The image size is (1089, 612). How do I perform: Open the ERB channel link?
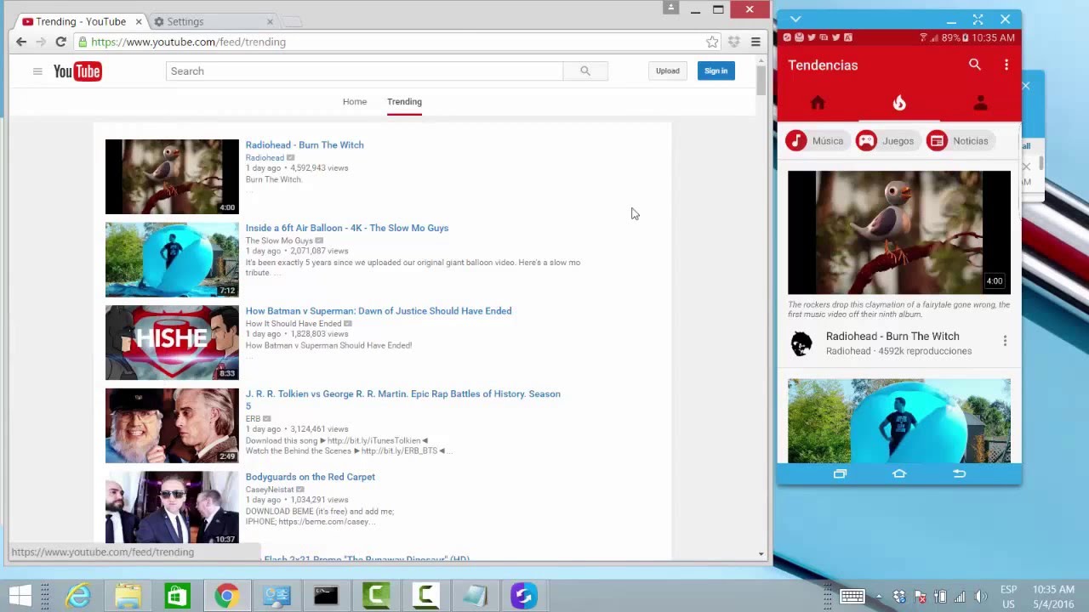pos(253,419)
